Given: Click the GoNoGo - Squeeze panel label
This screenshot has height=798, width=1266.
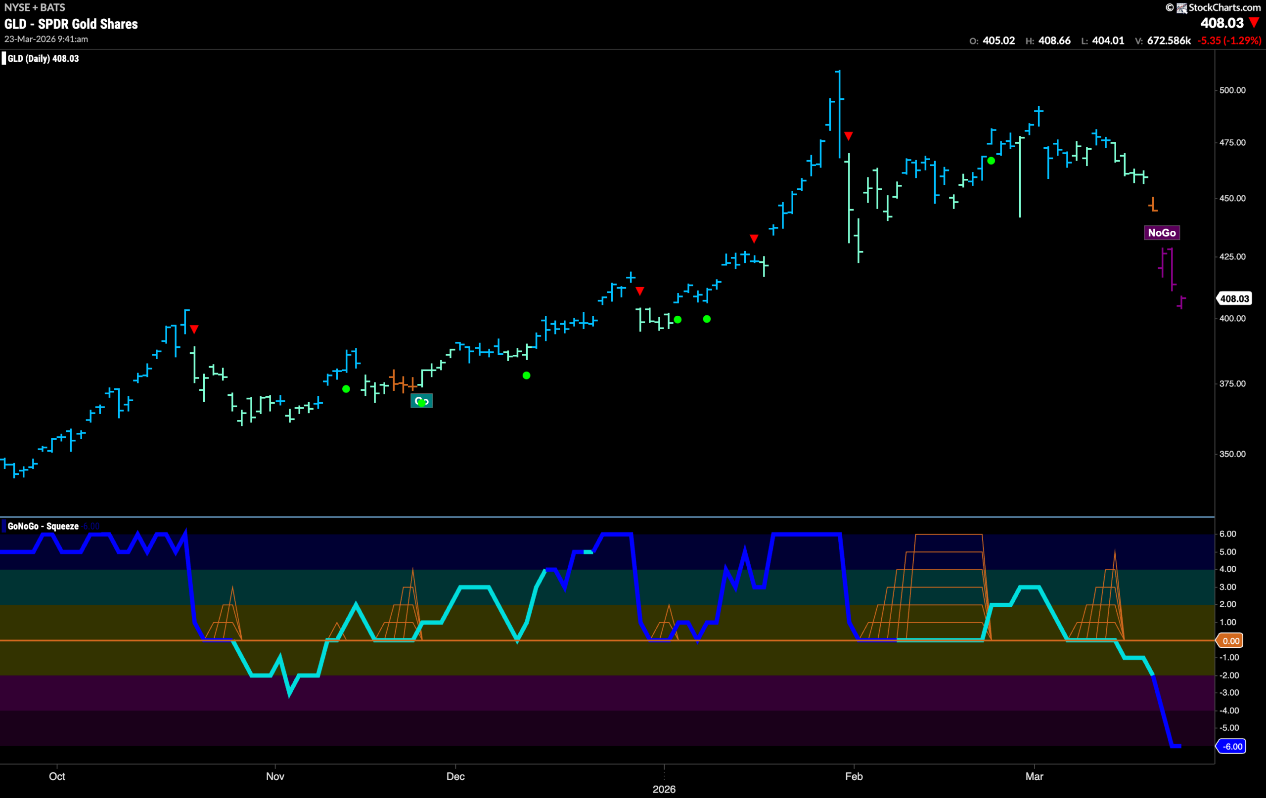Looking at the screenshot, I should point(43,526).
